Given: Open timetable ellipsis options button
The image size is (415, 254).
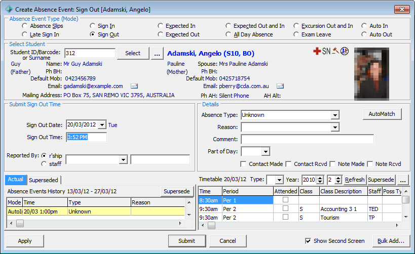Looking at the screenshot, I should [x=403, y=180].
